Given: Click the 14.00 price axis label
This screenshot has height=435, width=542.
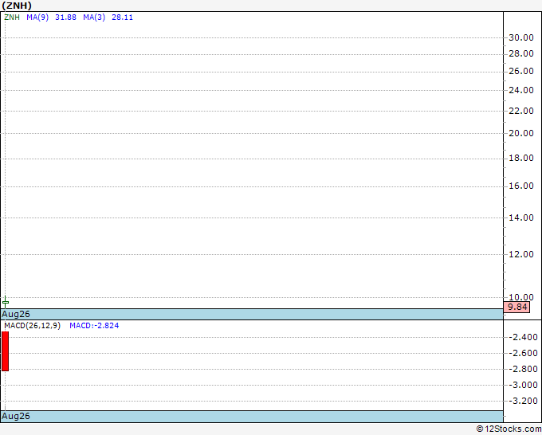Looking at the screenshot, I should coord(521,217).
